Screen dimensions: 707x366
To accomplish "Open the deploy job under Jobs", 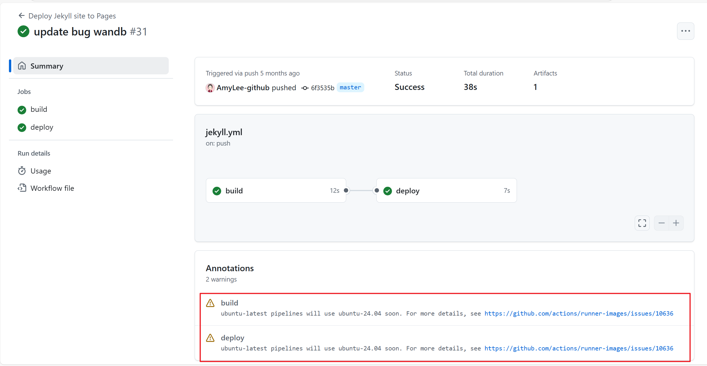I will (x=42, y=127).
